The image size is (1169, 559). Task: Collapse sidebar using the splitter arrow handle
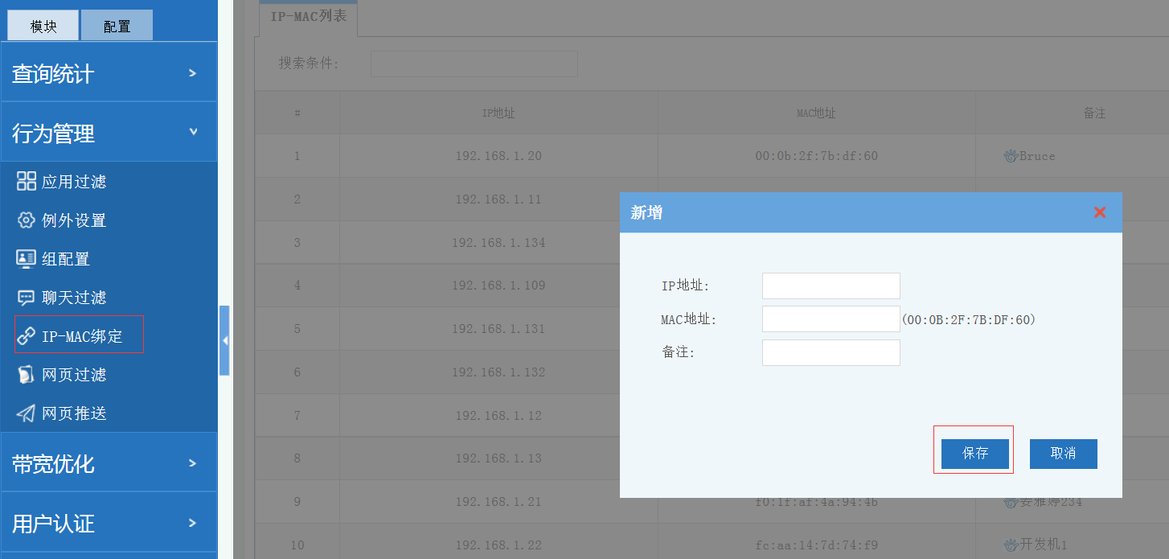[224, 341]
